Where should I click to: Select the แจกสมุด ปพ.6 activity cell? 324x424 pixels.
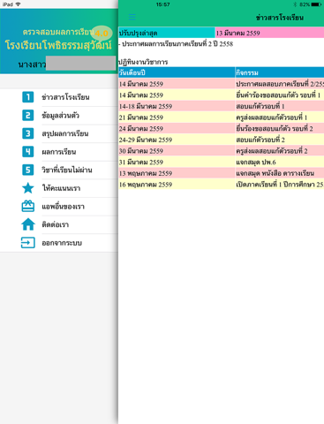280,163
